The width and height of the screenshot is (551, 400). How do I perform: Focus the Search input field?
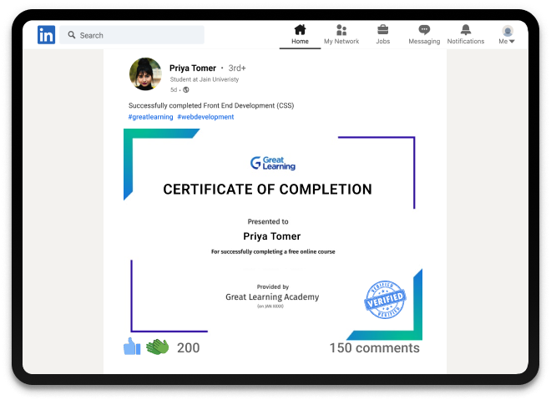pyautogui.click(x=132, y=35)
